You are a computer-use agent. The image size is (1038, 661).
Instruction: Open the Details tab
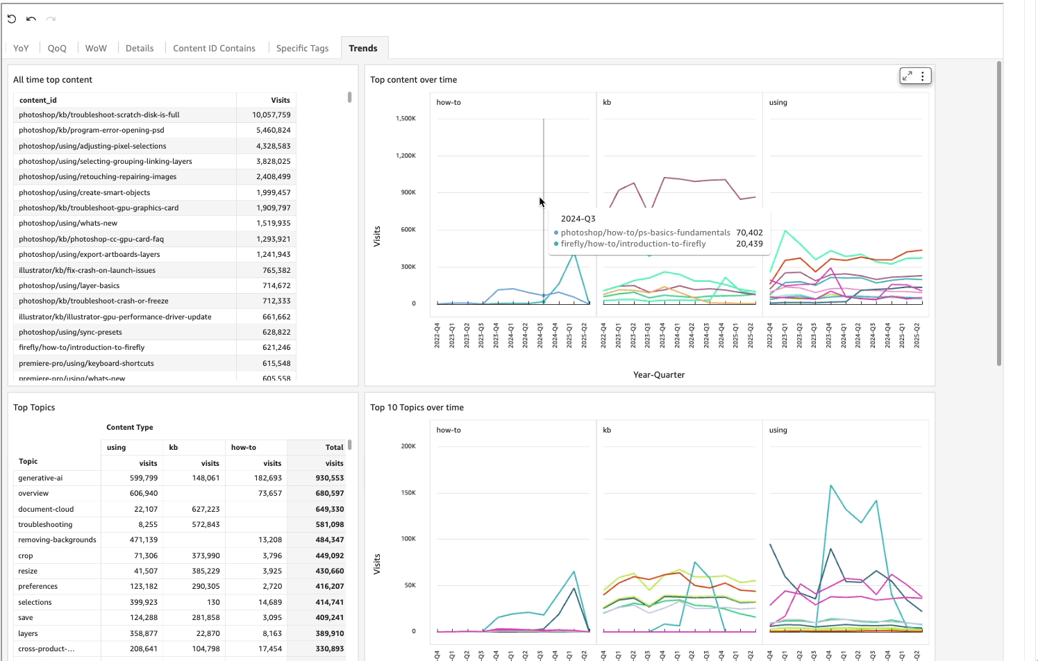point(140,48)
